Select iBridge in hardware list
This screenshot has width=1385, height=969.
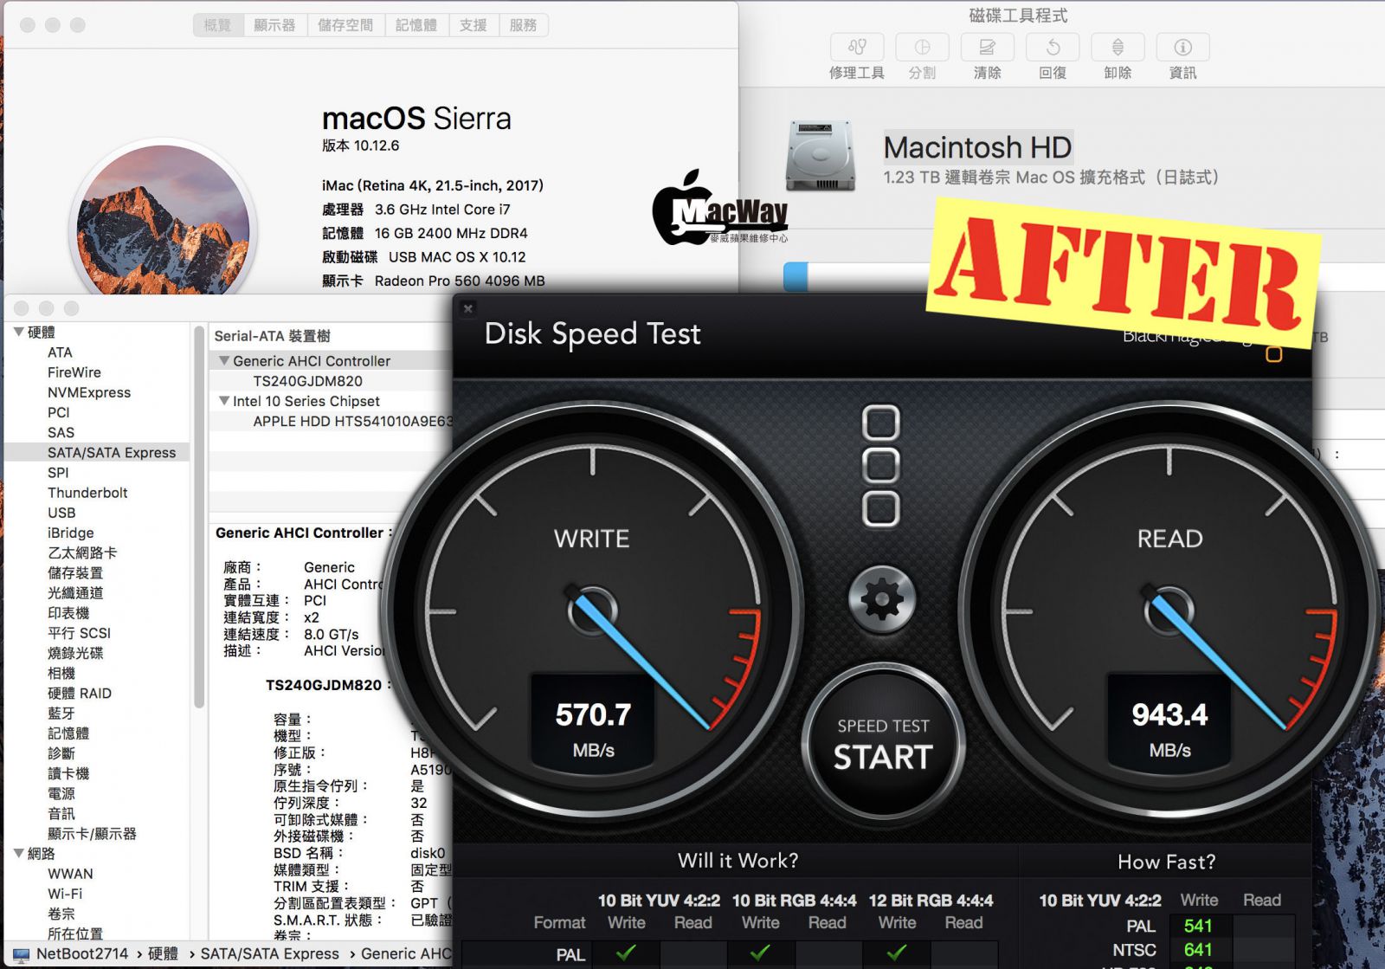click(x=71, y=533)
